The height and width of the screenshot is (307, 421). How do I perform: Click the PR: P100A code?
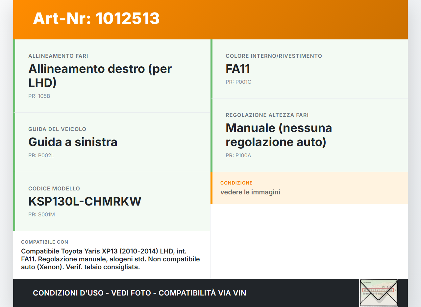(238, 156)
